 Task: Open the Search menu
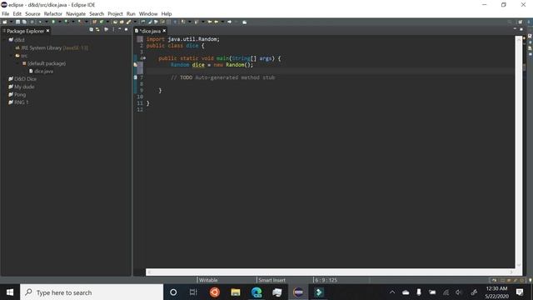click(x=97, y=14)
